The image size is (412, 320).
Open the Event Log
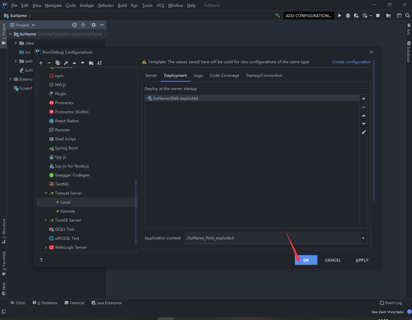[x=391, y=303]
